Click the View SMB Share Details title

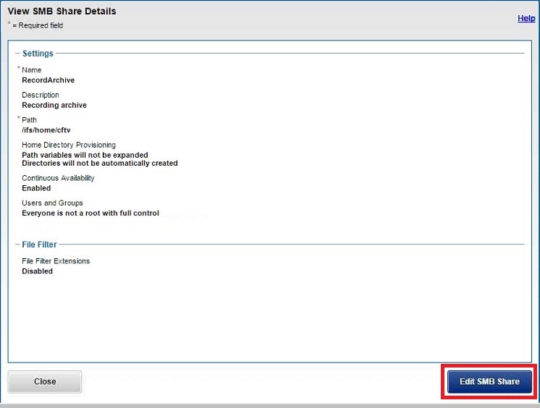[x=62, y=11]
